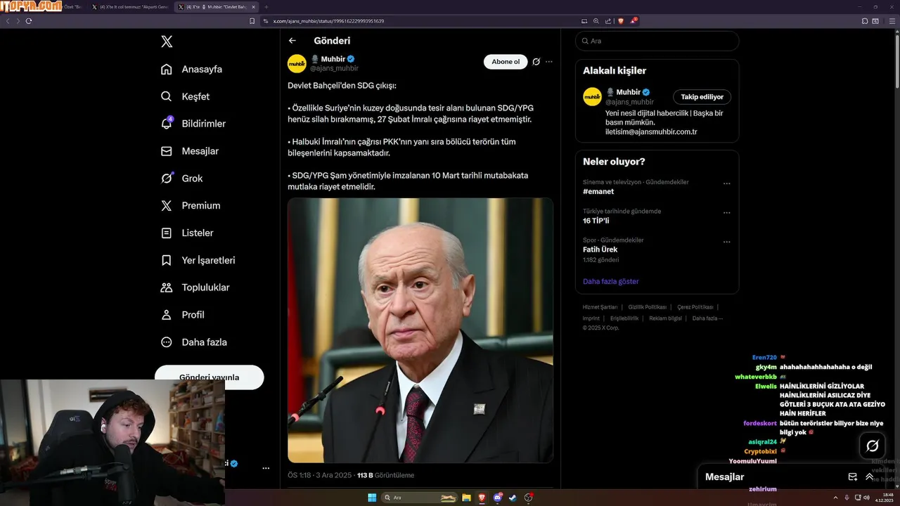900x506 pixels.
Task: Expand the Mesajlar drawer with double chevron
Action: 870,476
